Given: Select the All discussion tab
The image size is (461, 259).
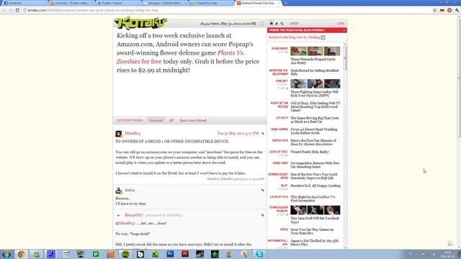Looking at the screenshot, I should 171,120.
